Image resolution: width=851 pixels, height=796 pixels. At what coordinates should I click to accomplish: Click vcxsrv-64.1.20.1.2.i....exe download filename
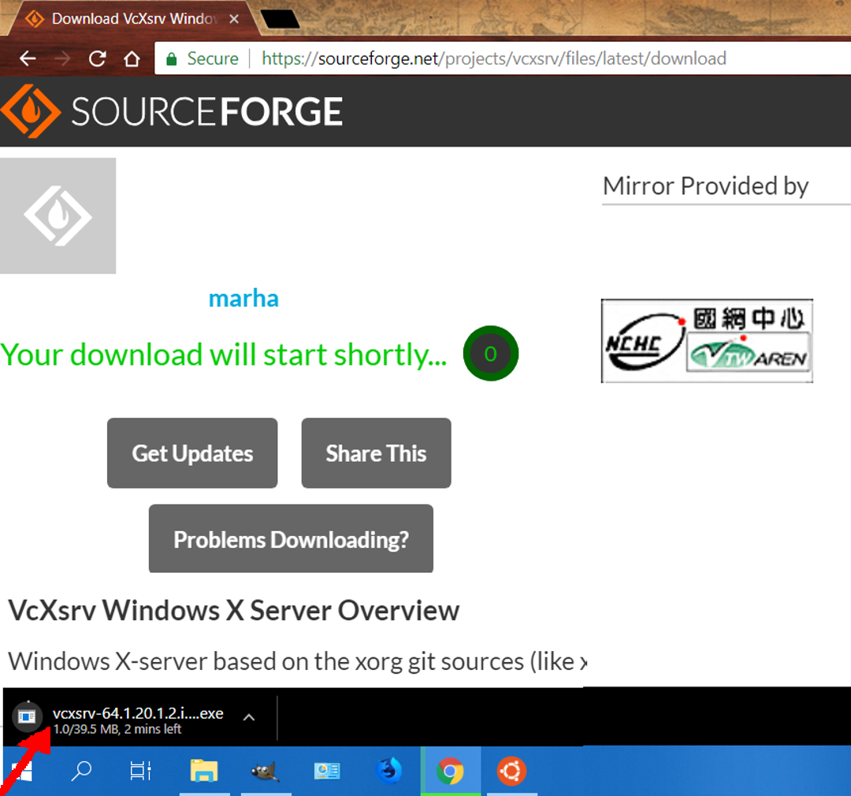(138, 713)
